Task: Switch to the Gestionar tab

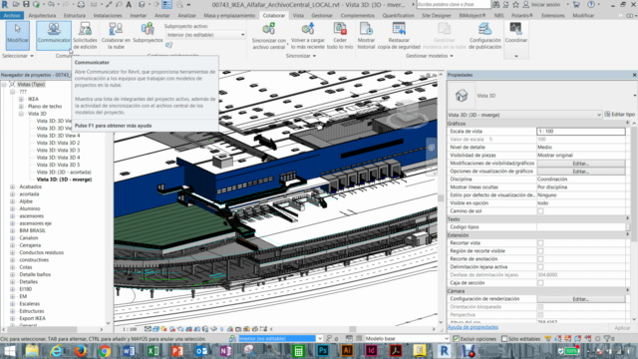Action: point(322,16)
